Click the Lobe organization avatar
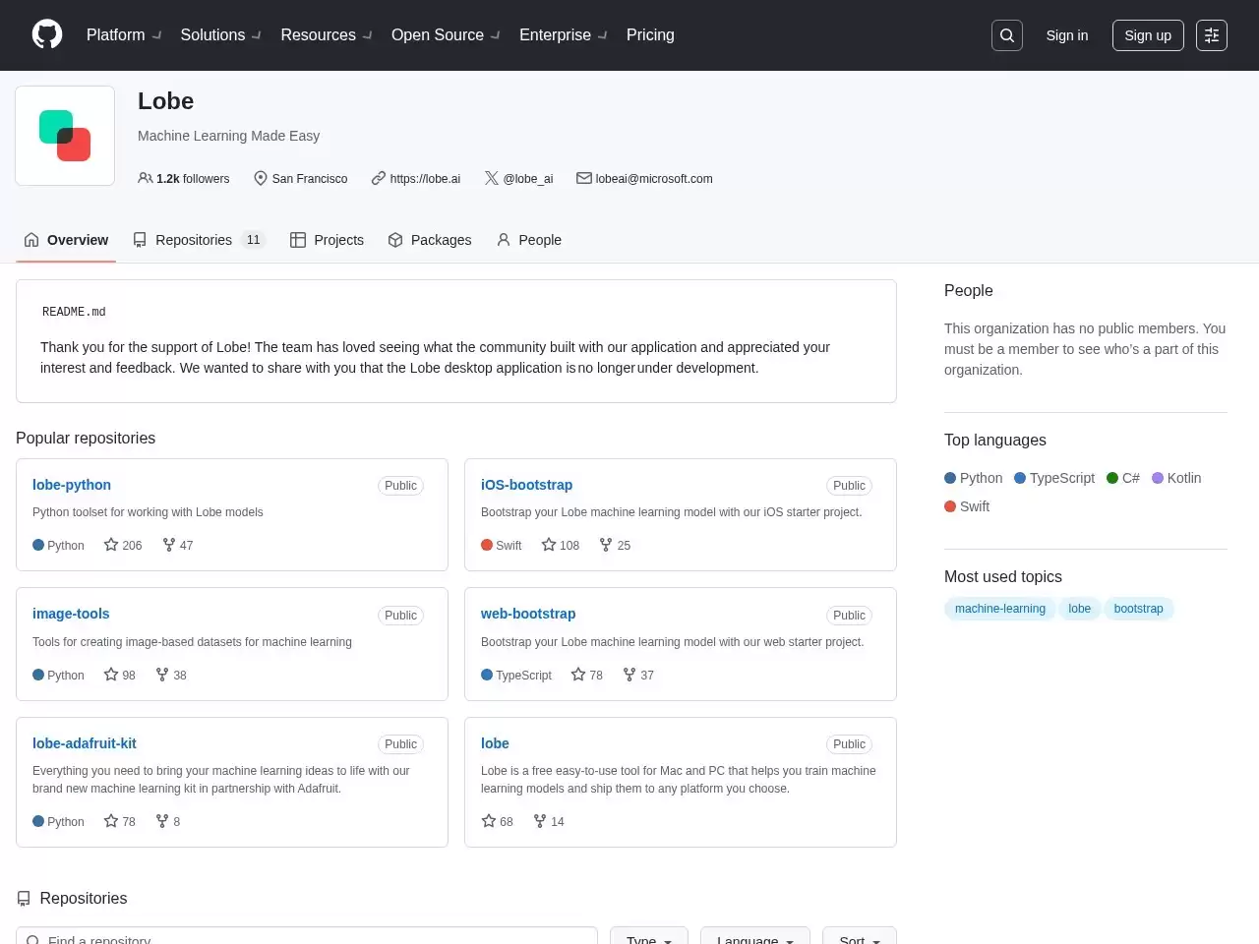The height and width of the screenshot is (944, 1259). pos(65,136)
